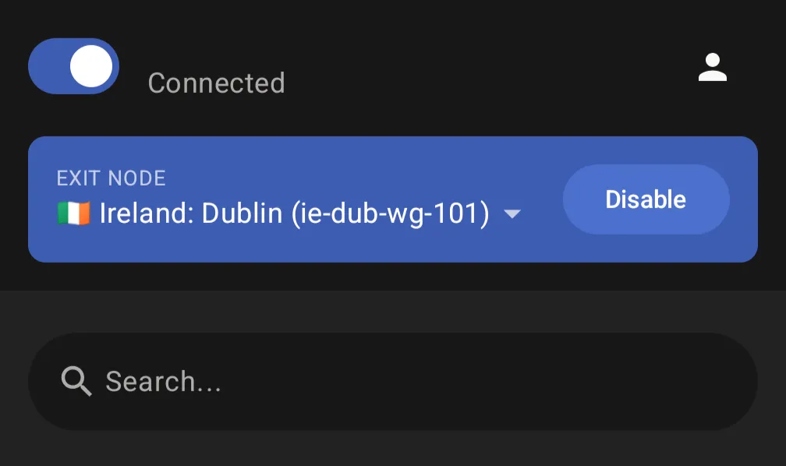The image size is (786, 466).
Task: Disable the current exit node
Action: (646, 199)
